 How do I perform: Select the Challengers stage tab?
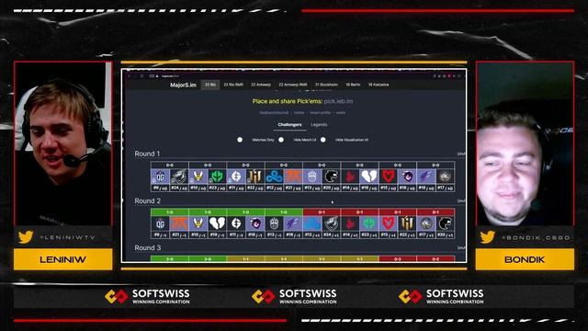click(x=289, y=125)
